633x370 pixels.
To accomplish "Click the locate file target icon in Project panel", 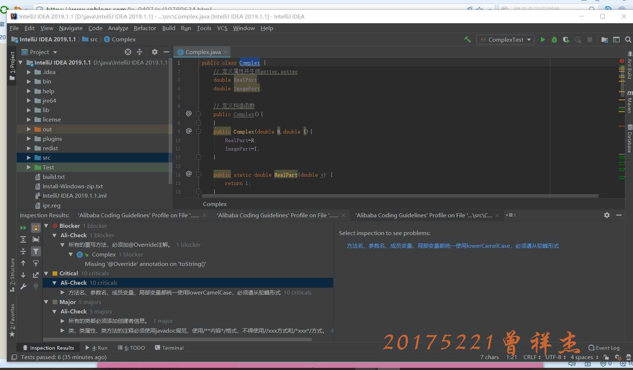I will tap(128, 52).
